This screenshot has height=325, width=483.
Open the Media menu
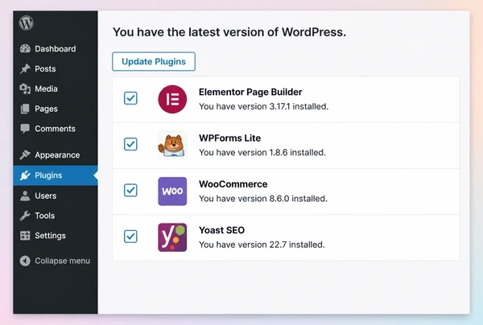(56, 88)
